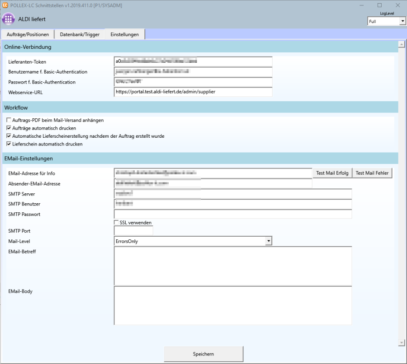Image resolution: width=407 pixels, height=364 pixels.
Task: Expand the Mail-Level ErrorsOnly combo box
Action: click(x=269, y=241)
